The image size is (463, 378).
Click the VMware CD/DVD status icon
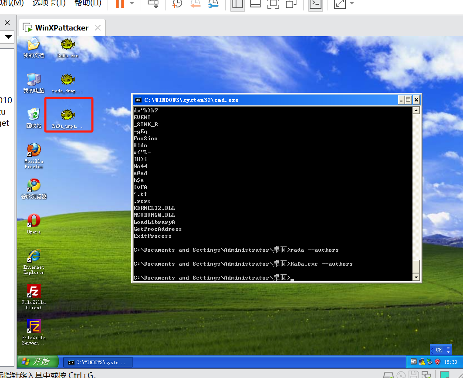401,375
